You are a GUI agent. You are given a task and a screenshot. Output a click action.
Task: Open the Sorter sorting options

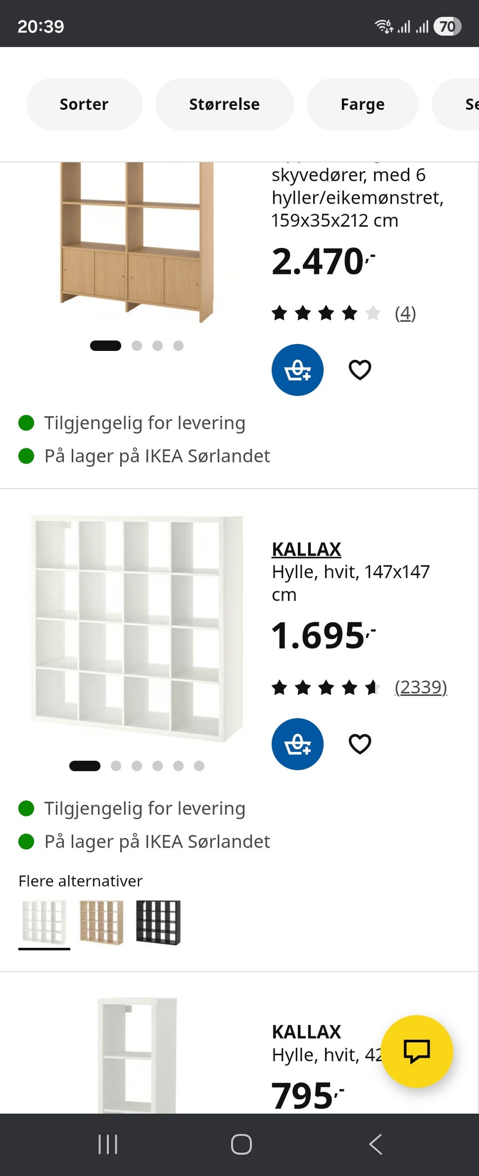point(84,104)
